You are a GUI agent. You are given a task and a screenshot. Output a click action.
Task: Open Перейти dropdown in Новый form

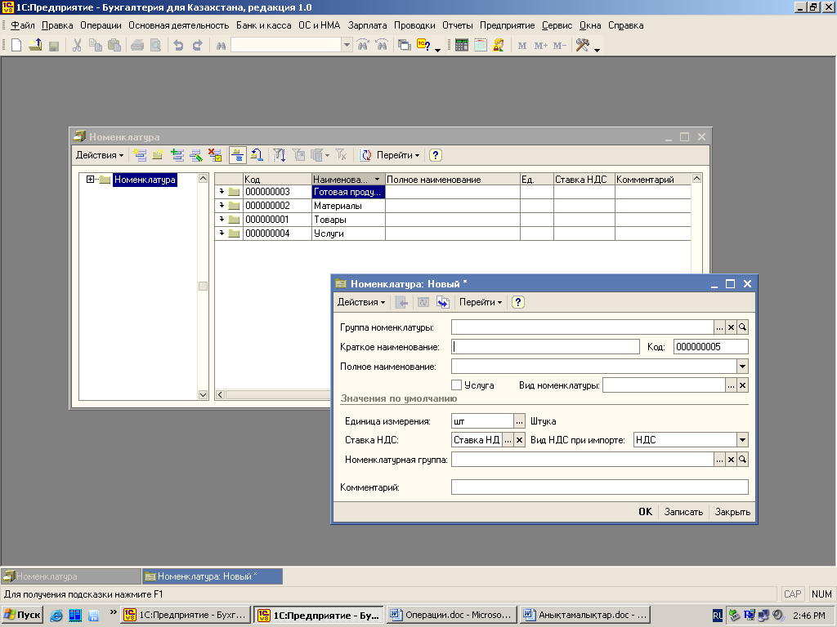481,302
